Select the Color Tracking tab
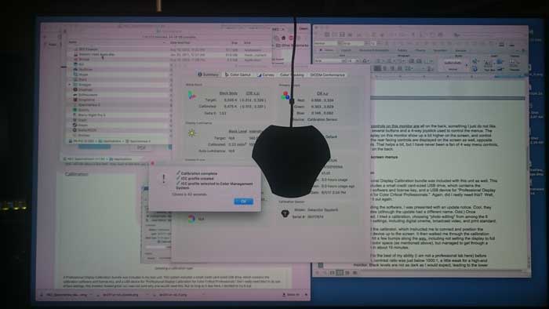 (x=292, y=75)
